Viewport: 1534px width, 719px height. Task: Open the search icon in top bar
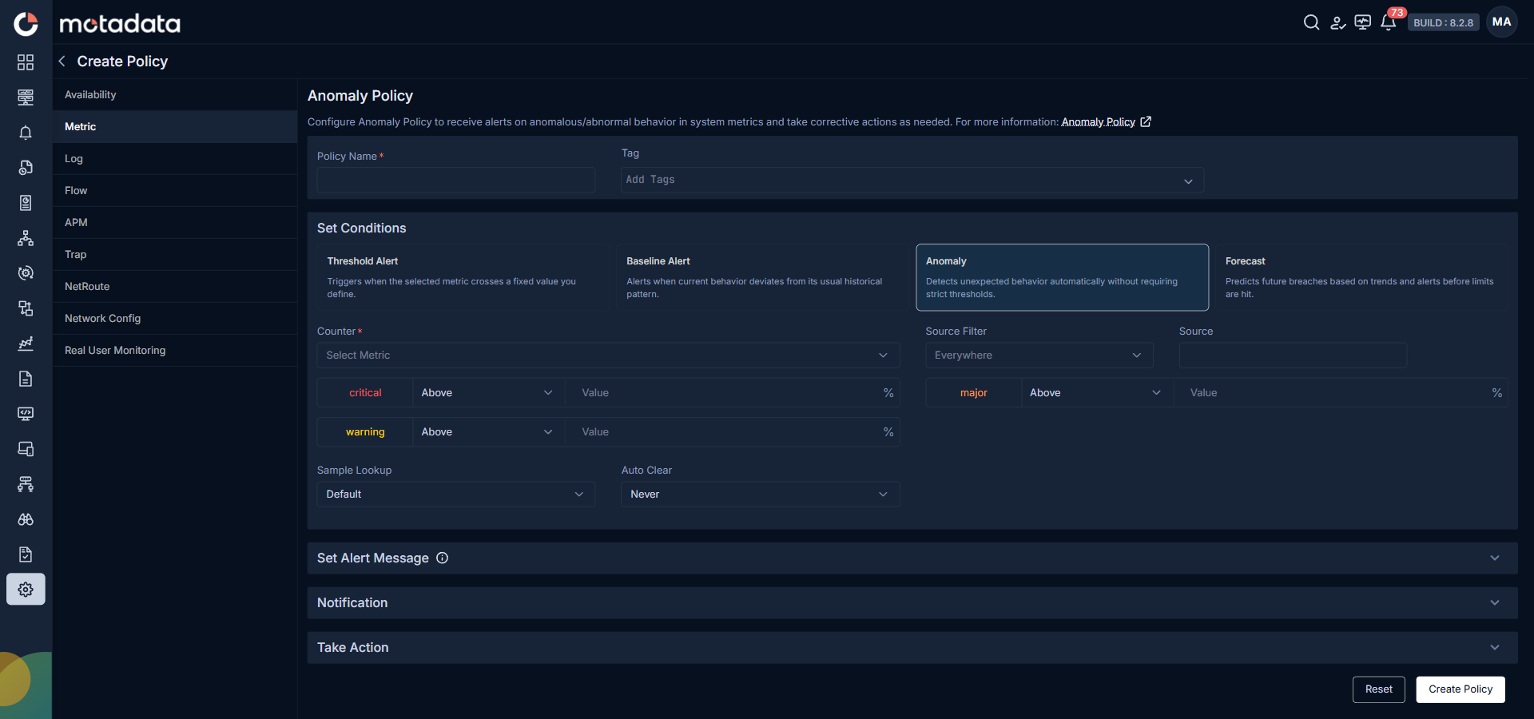tap(1311, 22)
